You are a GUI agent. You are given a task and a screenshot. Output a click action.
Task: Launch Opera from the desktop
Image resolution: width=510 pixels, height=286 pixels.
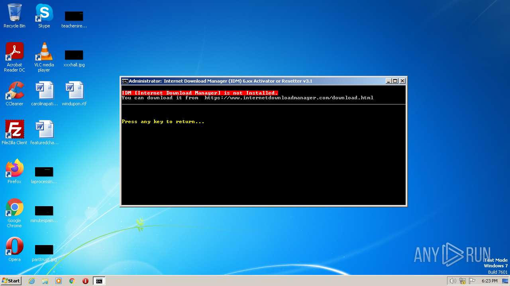click(x=14, y=249)
